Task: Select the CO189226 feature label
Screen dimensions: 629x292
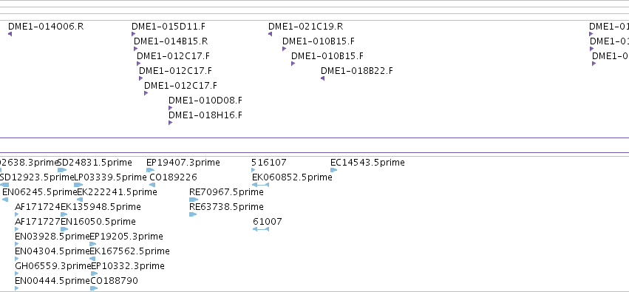Action: [x=173, y=177]
